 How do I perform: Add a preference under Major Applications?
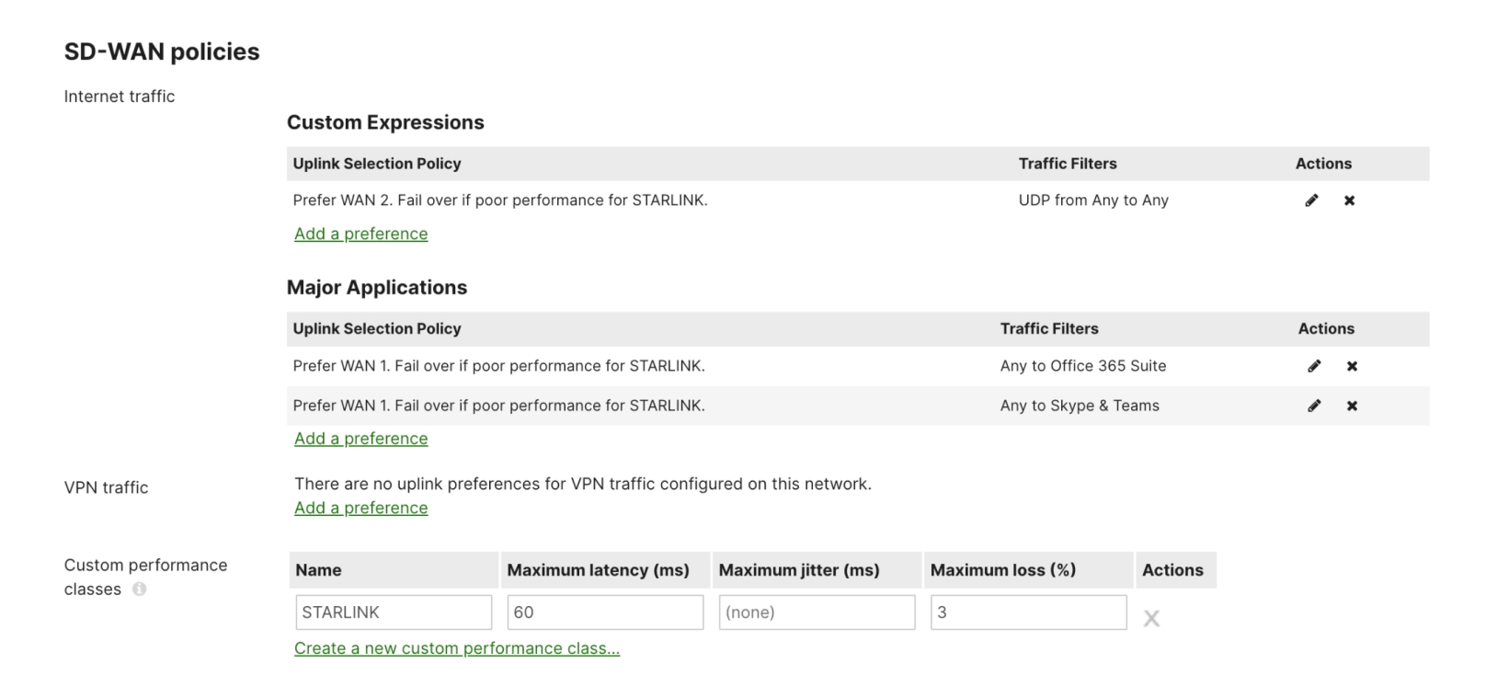[360, 439]
